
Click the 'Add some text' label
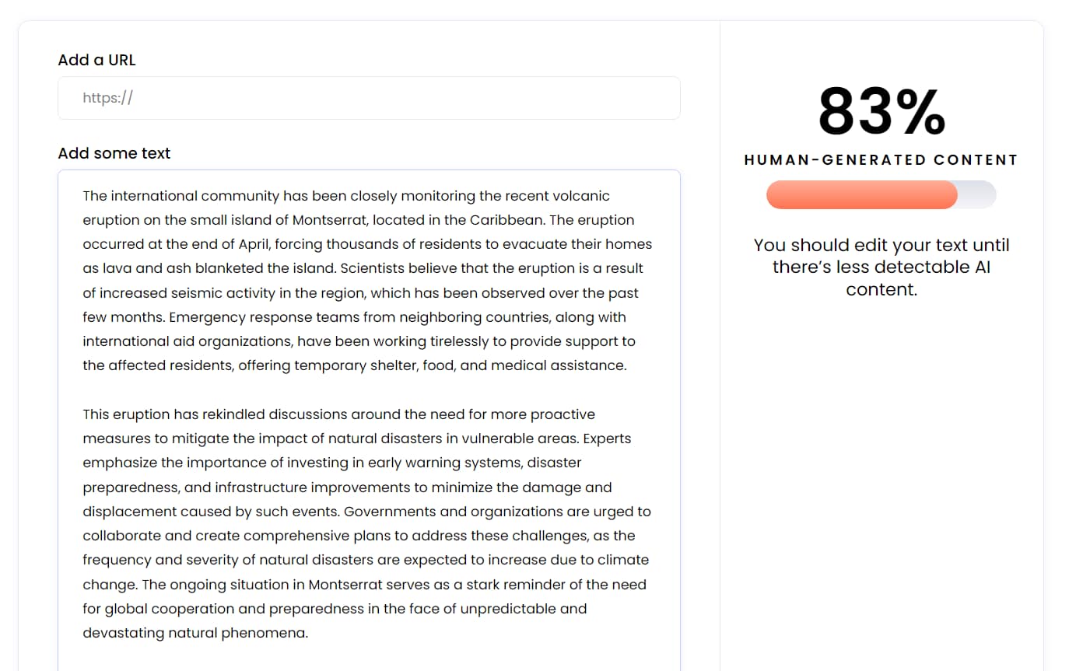[x=114, y=153]
